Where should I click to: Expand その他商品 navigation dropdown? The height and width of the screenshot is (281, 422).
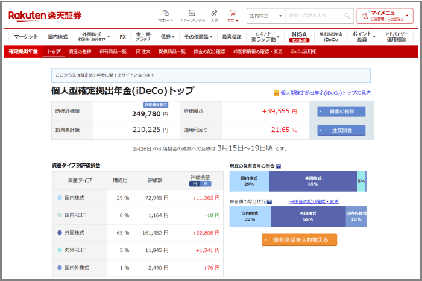tap(198, 37)
